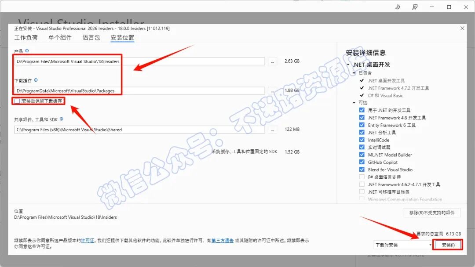
Task: Select the 安装位置 tab
Action: [122, 37]
